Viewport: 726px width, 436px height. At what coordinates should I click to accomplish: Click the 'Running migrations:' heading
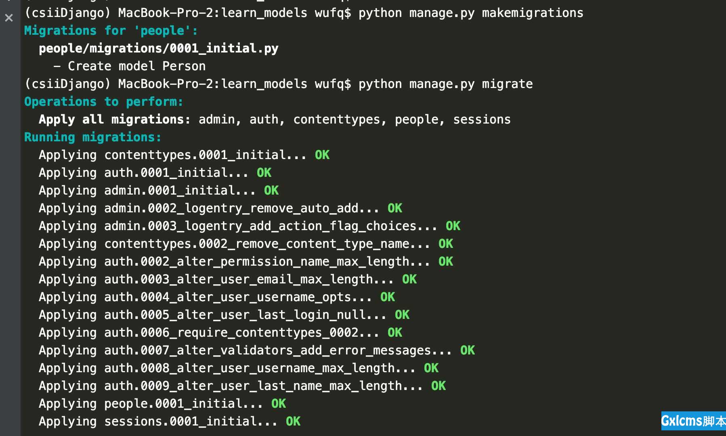tap(93, 137)
